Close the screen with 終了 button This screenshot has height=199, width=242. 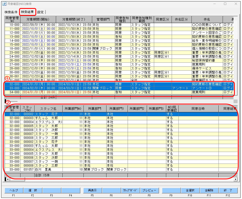(228, 190)
